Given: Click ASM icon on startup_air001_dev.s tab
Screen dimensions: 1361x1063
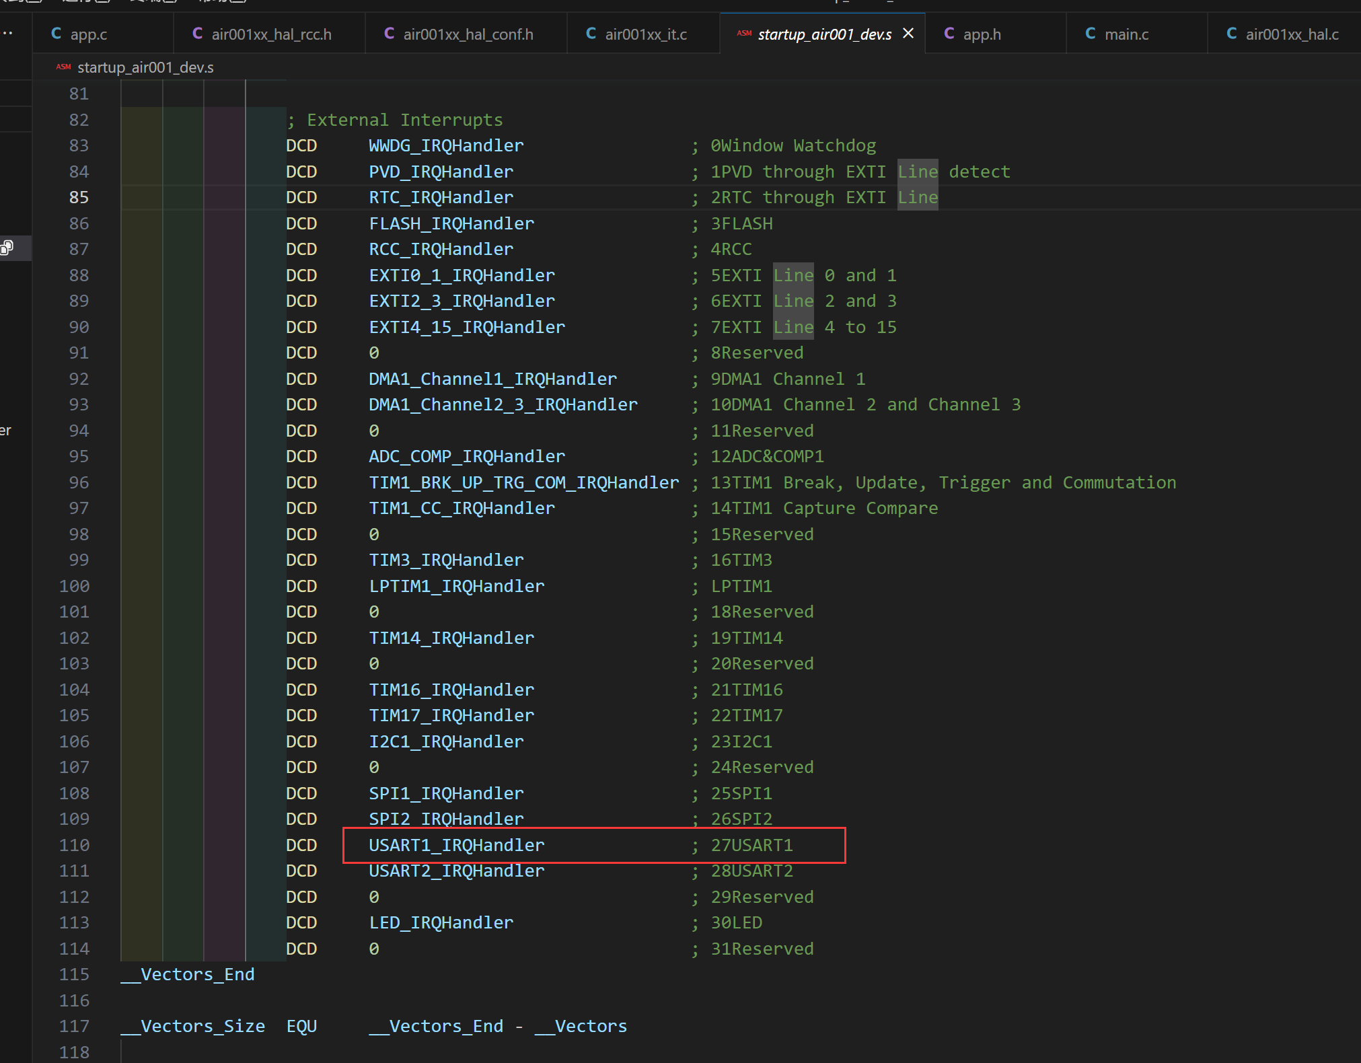Looking at the screenshot, I should click(x=744, y=34).
